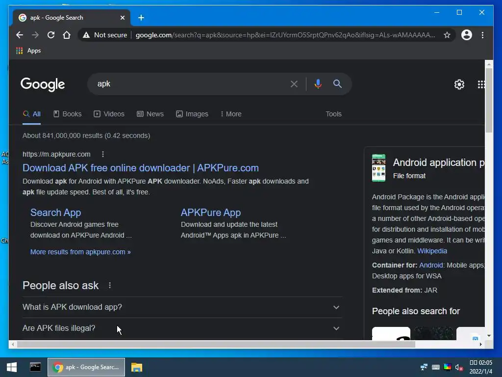Expand 'Are APK files illegal?' question
The width and height of the screenshot is (502, 377).
[182, 328]
